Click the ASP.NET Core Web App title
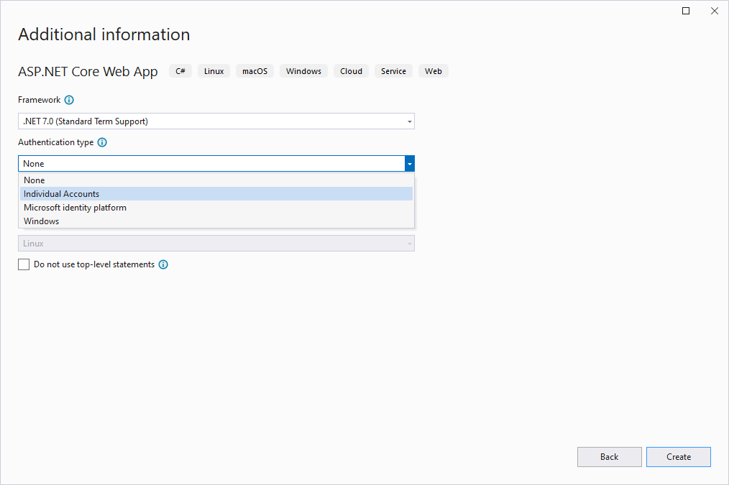Image resolution: width=729 pixels, height=485 pixels. click(88, 72)
